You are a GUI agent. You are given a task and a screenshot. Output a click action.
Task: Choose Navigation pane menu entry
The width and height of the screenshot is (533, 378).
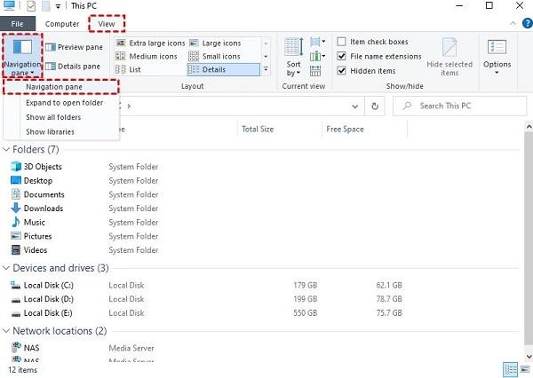[x=61, y=87]
